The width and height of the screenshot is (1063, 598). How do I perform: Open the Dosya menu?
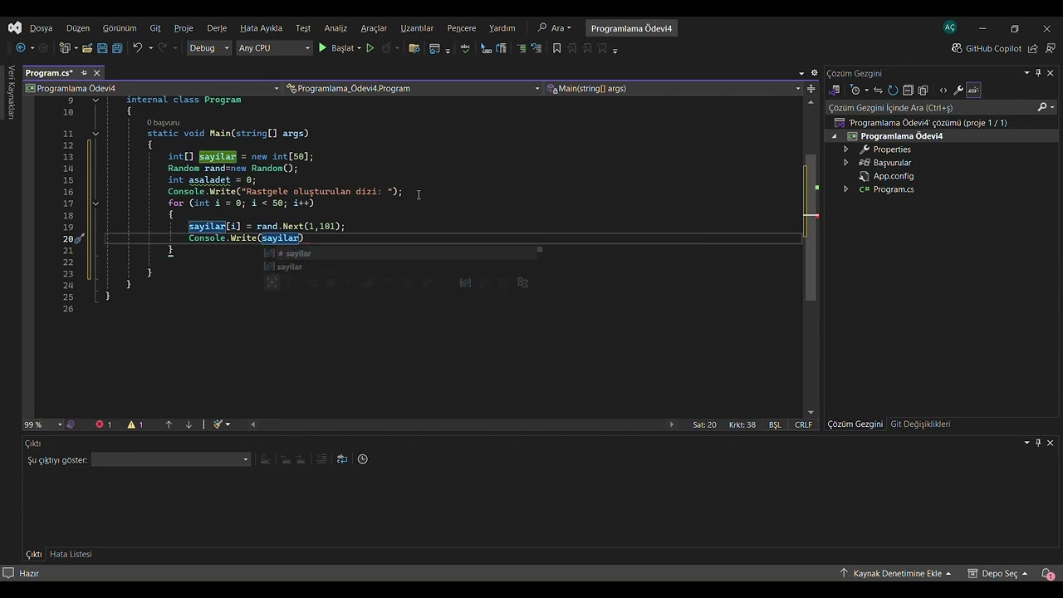pos(42,28)
